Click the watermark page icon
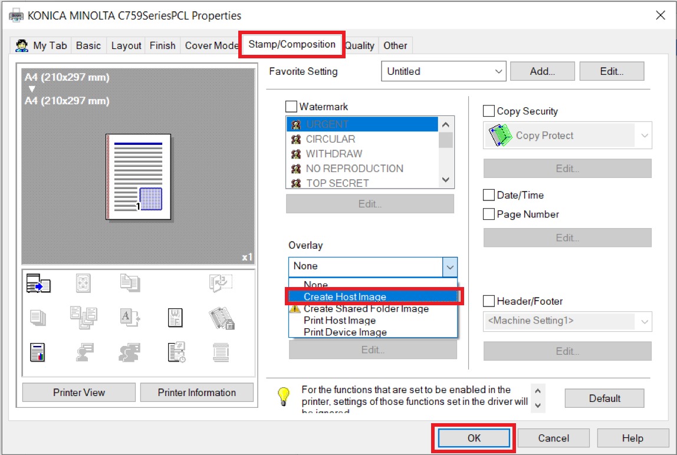Screen dimensions: 677x455 tap(176, 318)
